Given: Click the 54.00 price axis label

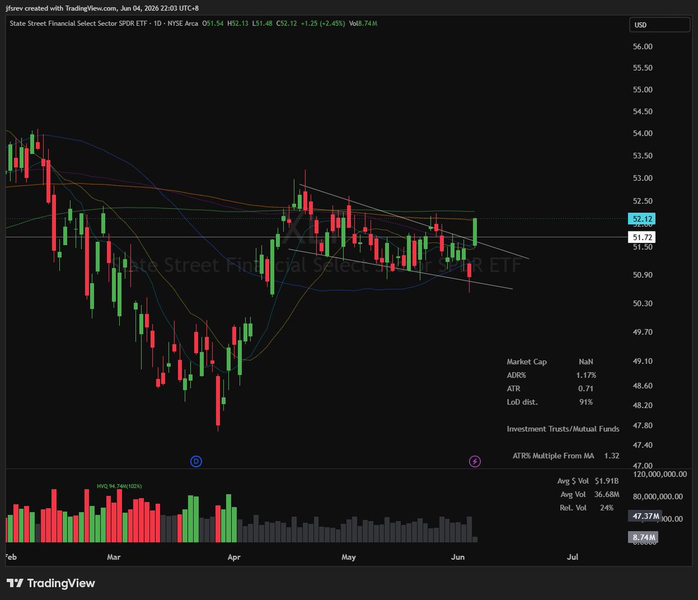Looking at the screenshot, I should click(x=642, y=134).
